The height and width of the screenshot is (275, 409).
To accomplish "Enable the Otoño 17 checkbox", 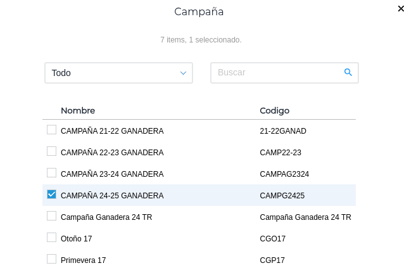I will coord(52,238).
